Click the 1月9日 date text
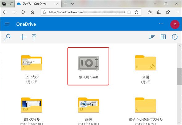 [x=145, y=82]
